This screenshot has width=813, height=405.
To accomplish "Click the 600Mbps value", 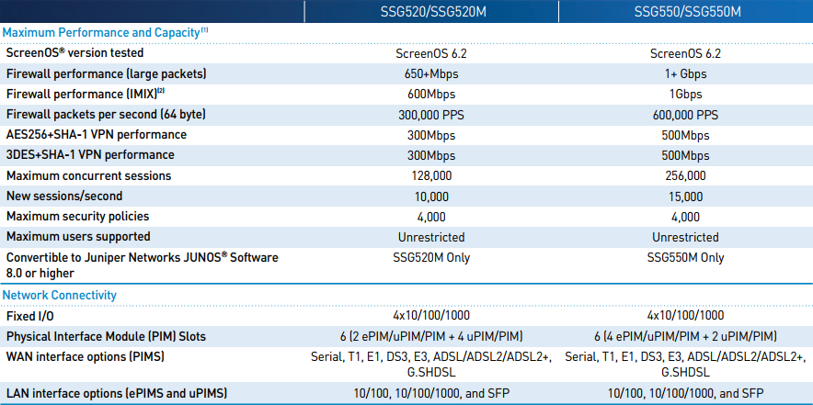I will click(x=430, y=95).
